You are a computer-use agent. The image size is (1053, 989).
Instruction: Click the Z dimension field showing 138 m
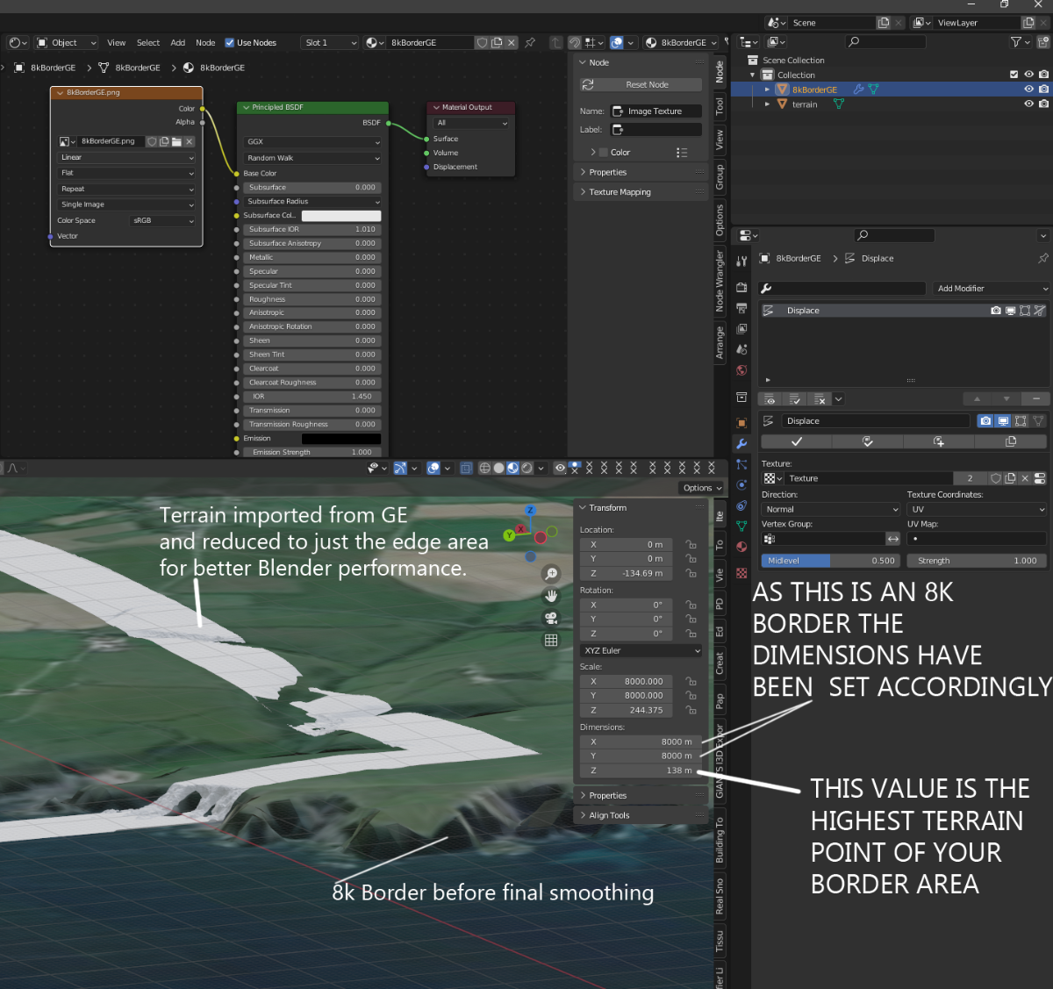641,770
